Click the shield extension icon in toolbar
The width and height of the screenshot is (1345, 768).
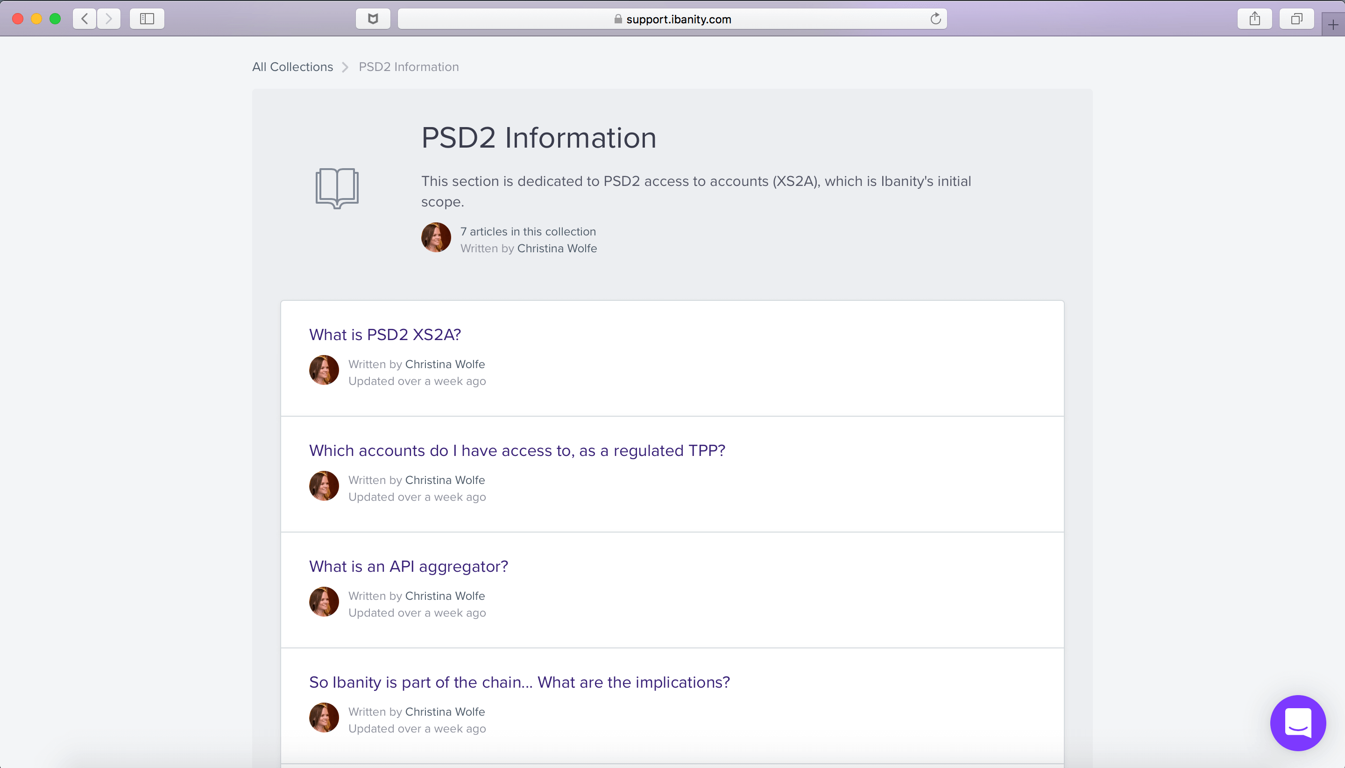pos(373,19)
